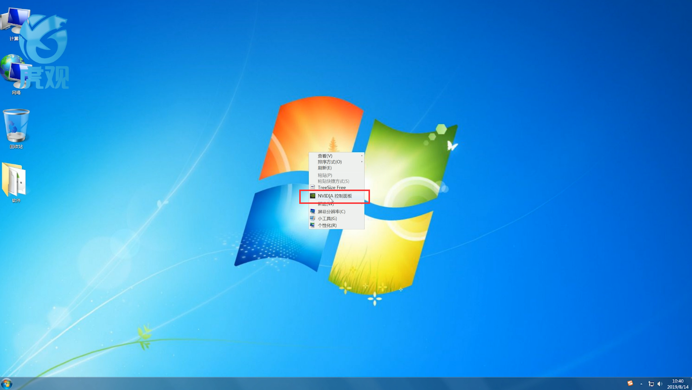This screenshot has width=692, height=390.
Task: Click the 个性化 personalization icon
Action: [x=313, y=225]
